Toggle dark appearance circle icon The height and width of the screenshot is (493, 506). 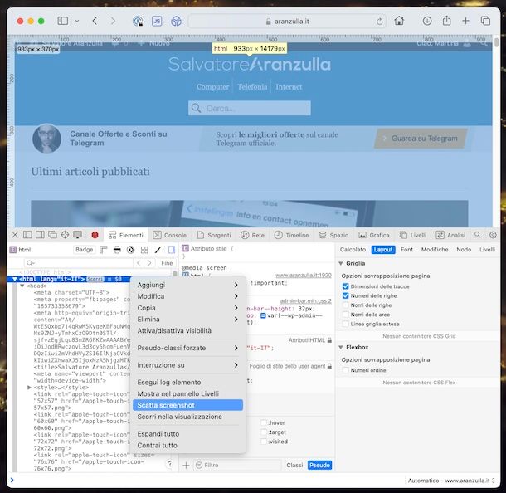131,250
